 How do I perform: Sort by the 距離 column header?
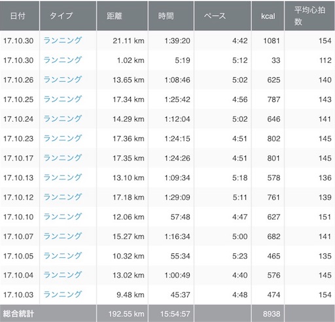coord(115,16)
